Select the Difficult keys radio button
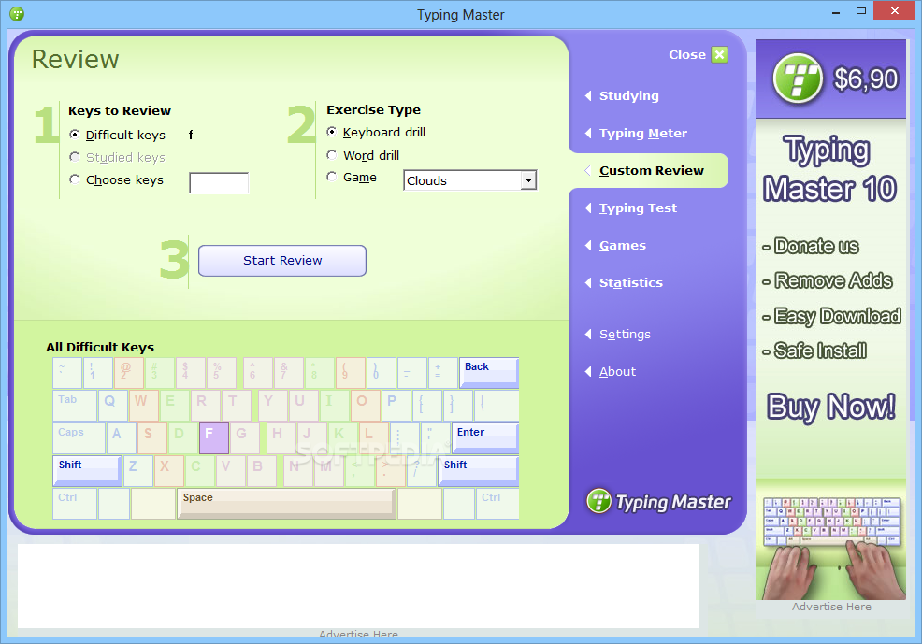Screen dimensions: 922x644 75,135
